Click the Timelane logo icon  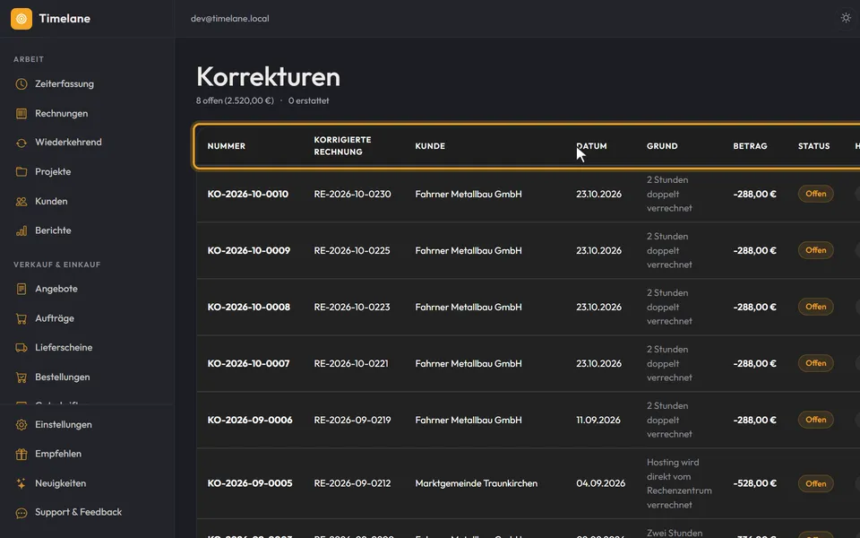(x=21, y=19)
